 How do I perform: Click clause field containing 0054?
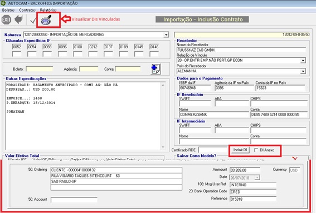pos(32,47)
